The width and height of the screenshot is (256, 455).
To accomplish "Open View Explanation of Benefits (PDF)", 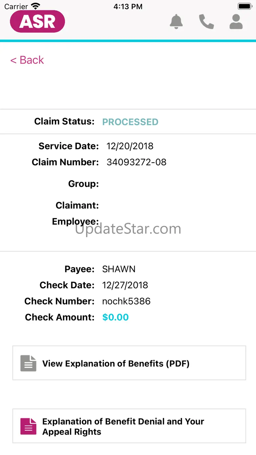I will pos(116,363).
